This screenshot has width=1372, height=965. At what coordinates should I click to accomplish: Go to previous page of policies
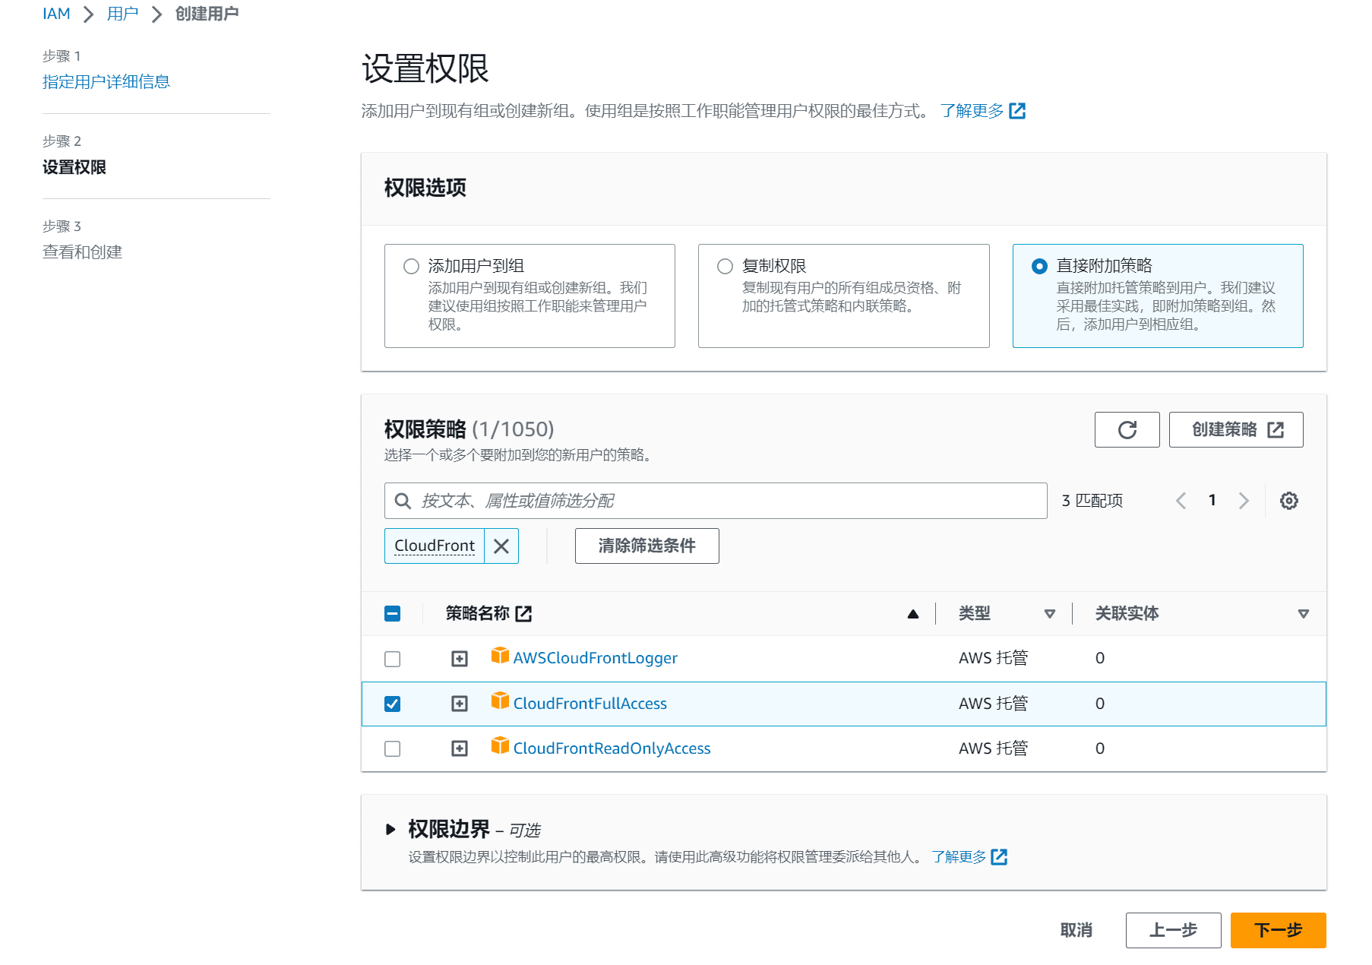[x=1181, y=500]
